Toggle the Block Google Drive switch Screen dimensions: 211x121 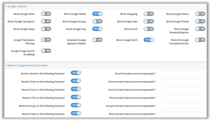(46, 14)
